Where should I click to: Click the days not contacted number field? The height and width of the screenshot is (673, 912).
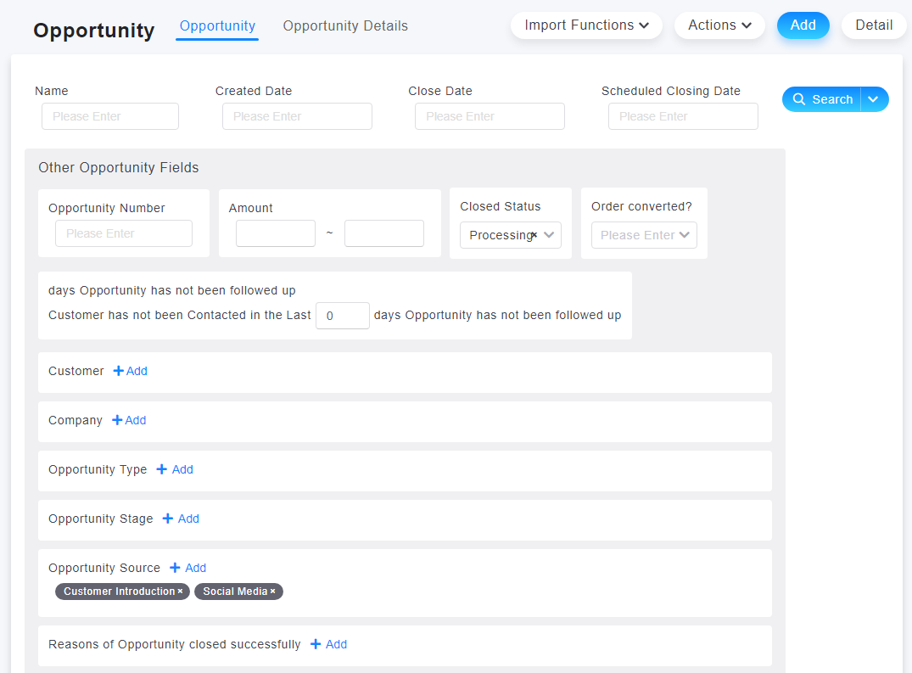(x=342, y=316)
